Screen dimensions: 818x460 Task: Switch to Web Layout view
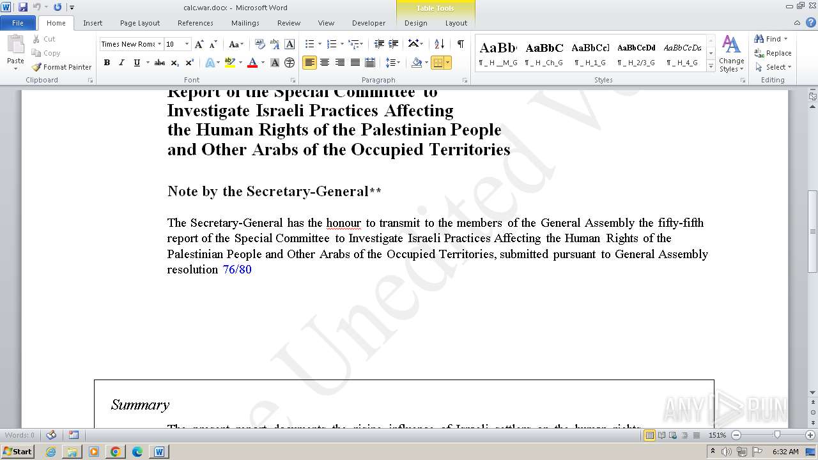pos(672,435)
